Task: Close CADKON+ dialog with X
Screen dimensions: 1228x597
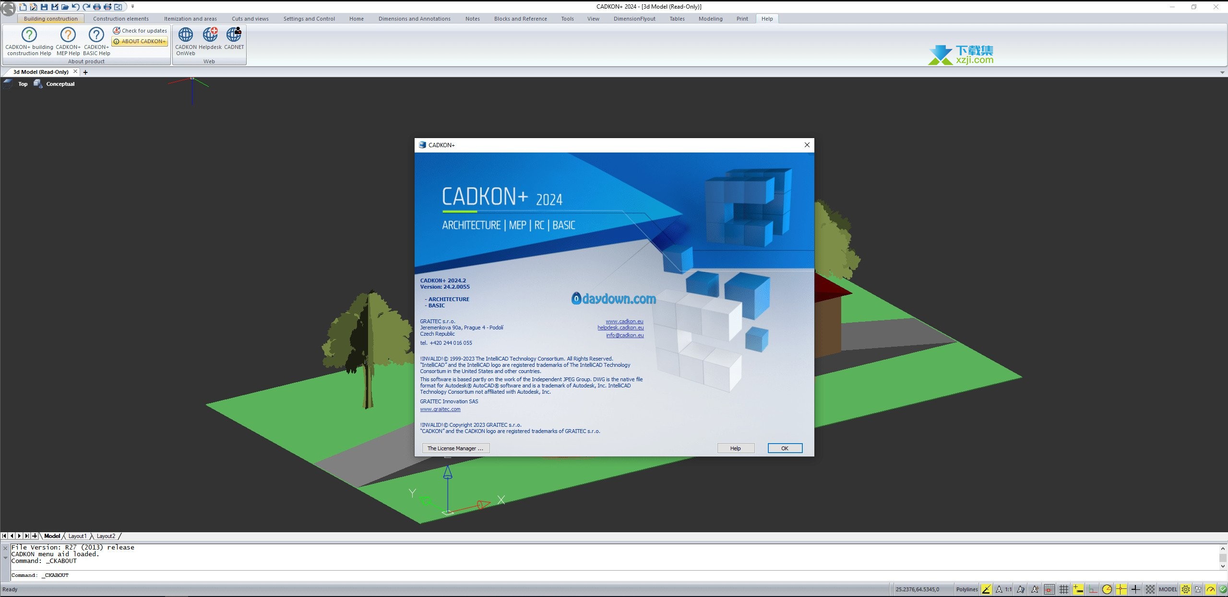Action: [807, 145]
